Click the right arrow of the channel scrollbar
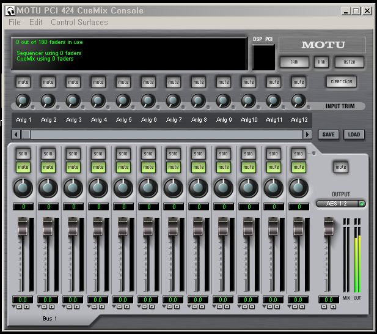Screen dimensions: 377x334 point(307,135)
